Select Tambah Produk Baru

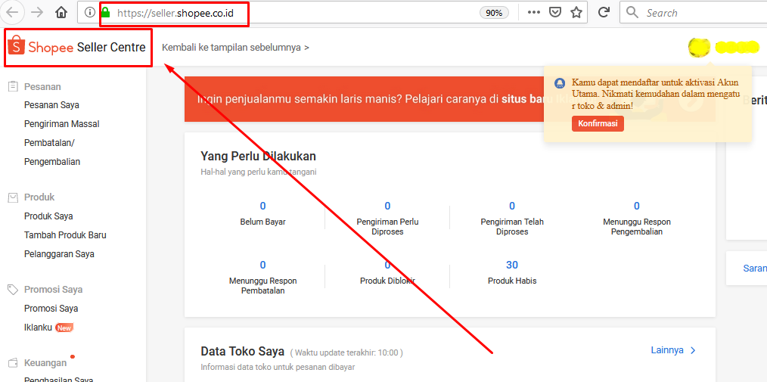65,235
